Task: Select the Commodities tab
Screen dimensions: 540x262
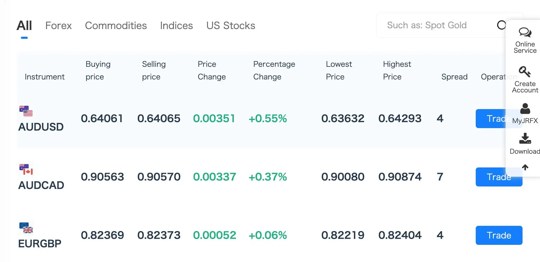Action: click(116, 26)
